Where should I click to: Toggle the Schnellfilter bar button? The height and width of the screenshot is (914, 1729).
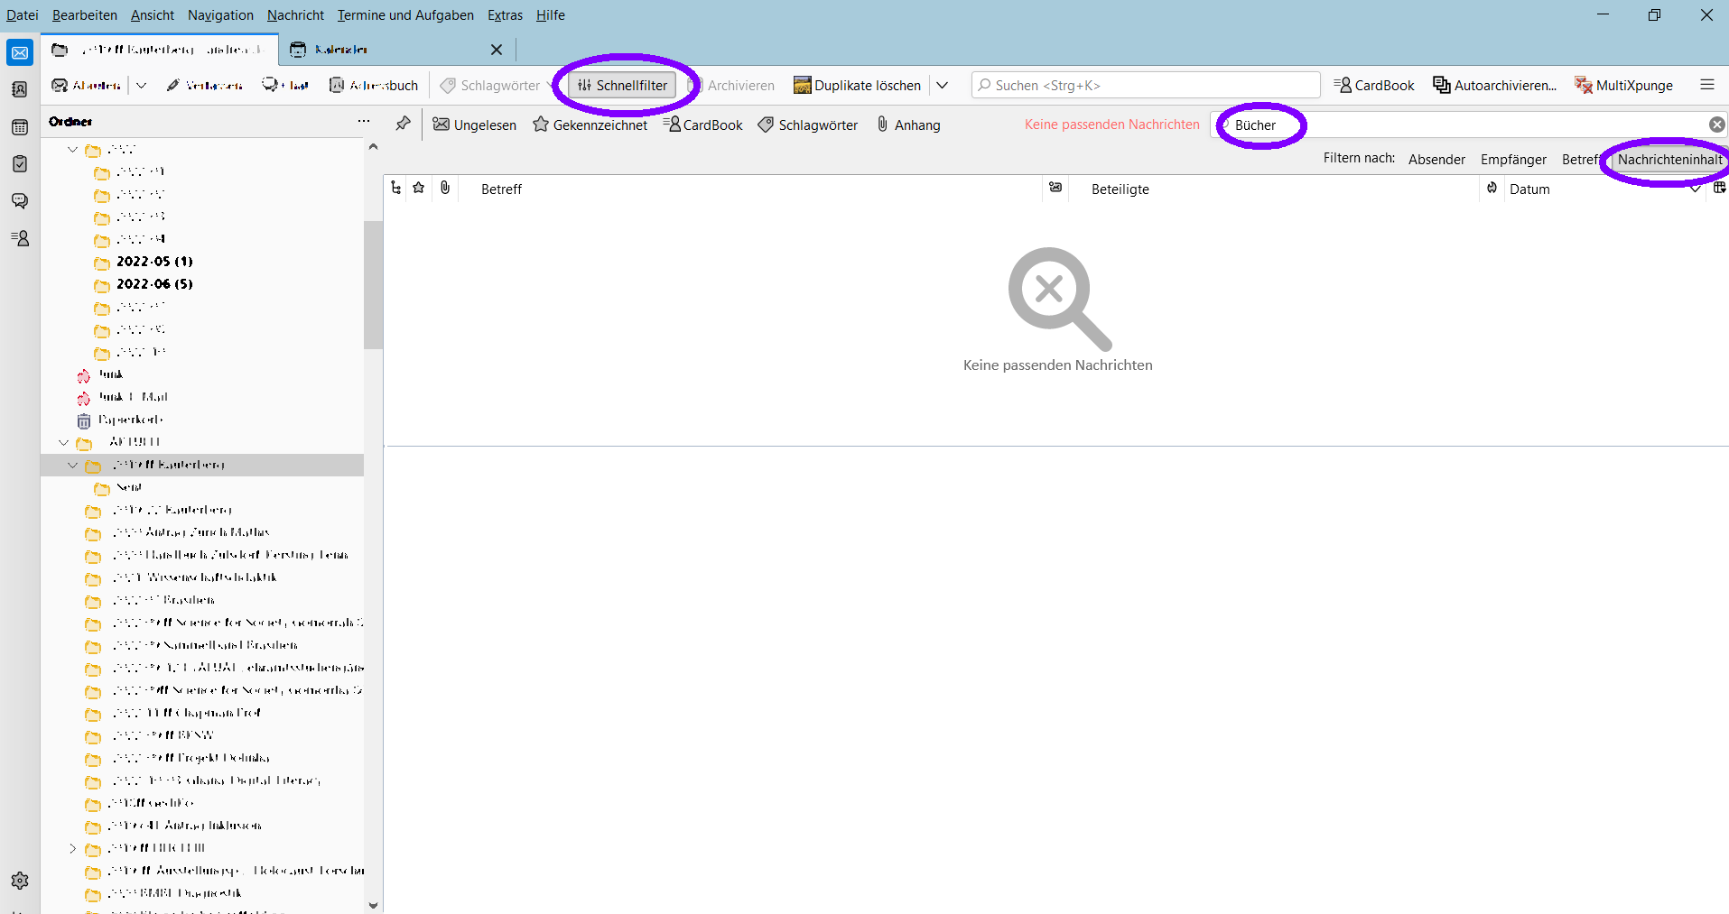pyautogui.click(x=623, y=85)
